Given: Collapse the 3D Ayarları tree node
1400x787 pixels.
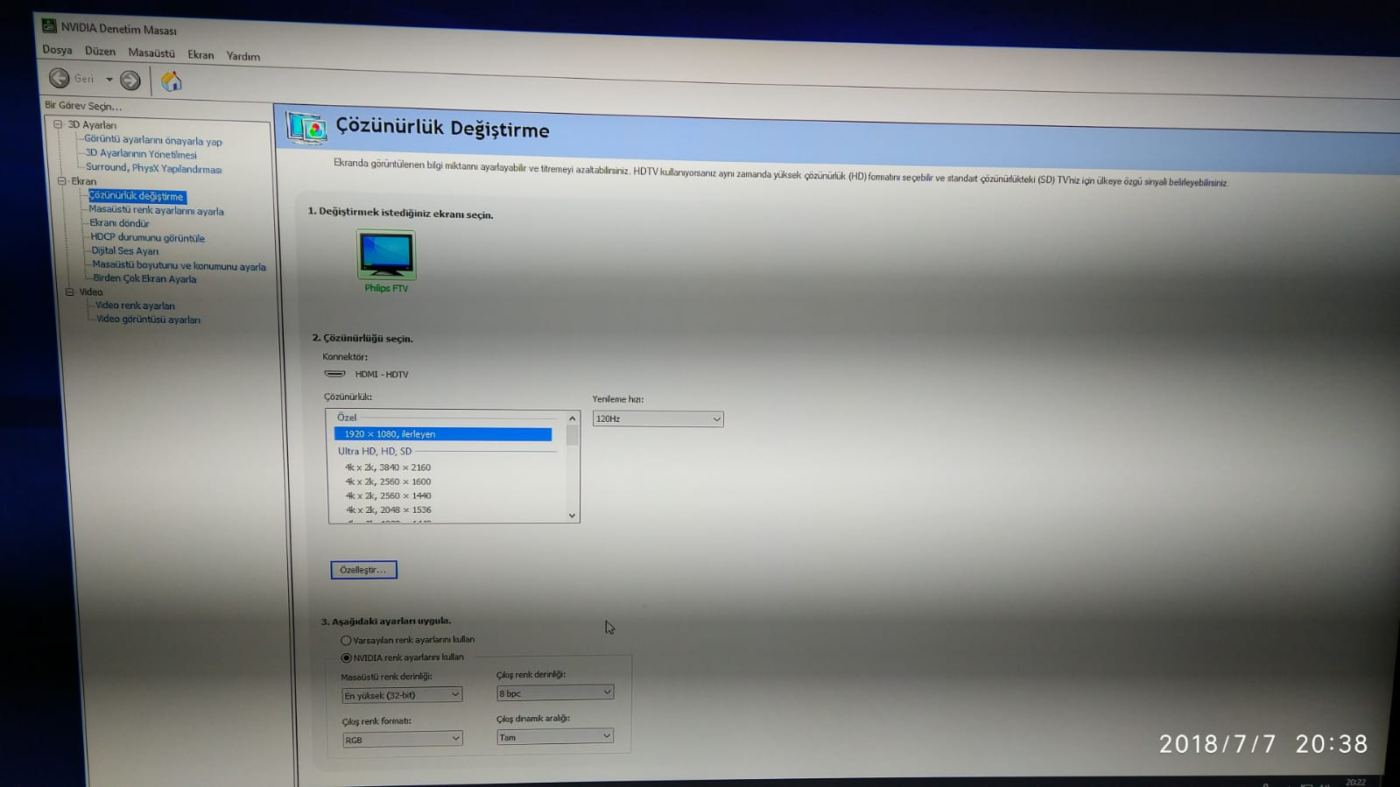Looking at the screenshot, I should (58, 124).
